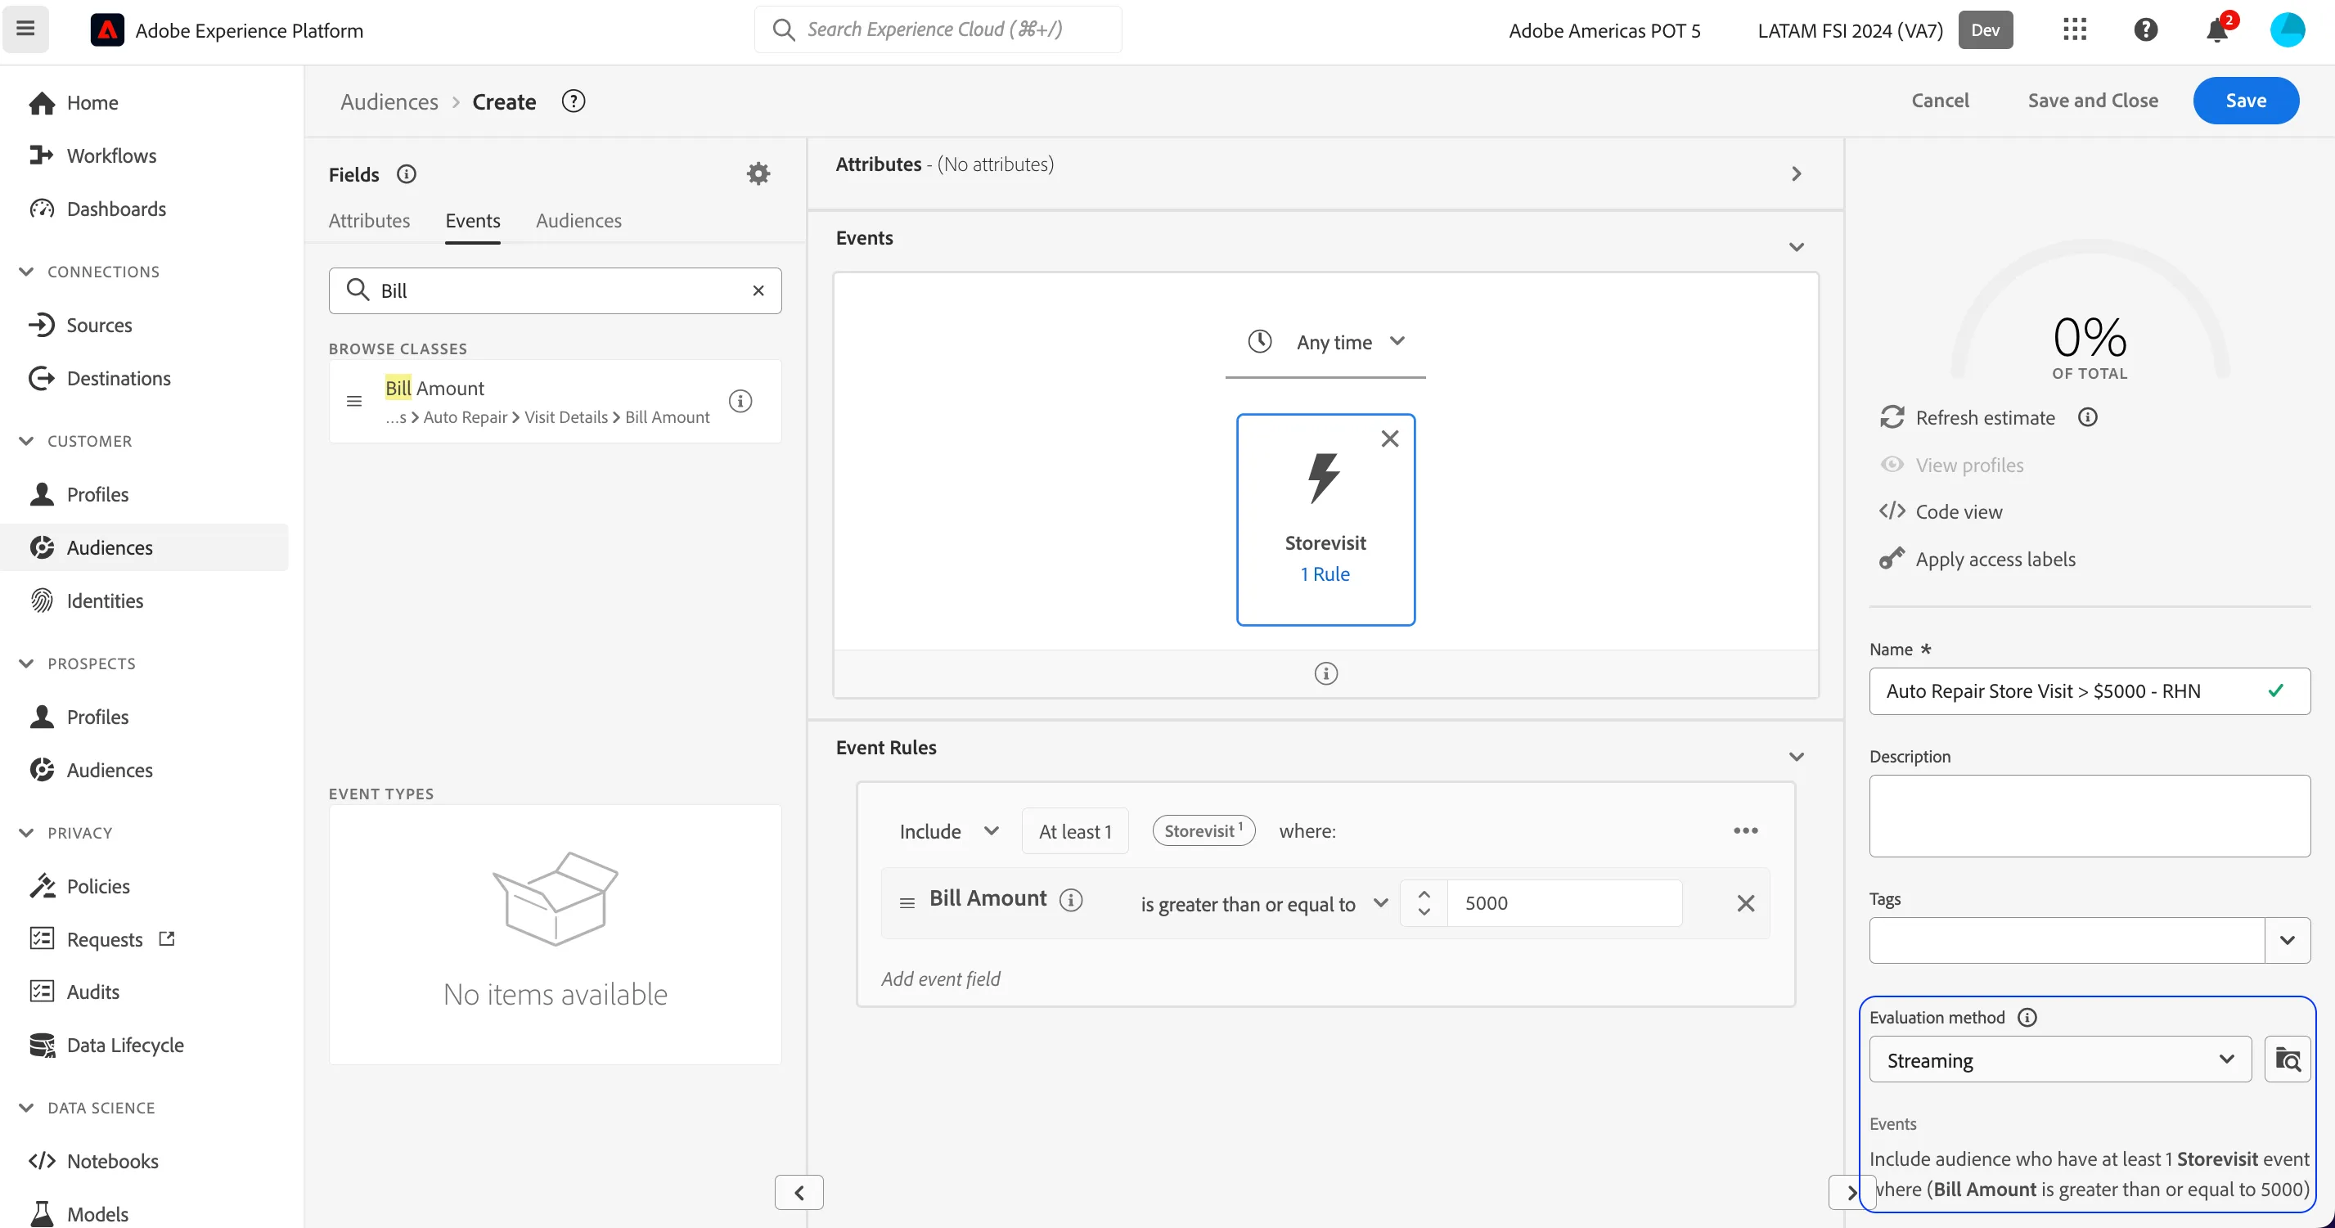Open the 'is greater than or equal to' dropdown
Viewport: 2335px width, 1228px height.
[x=1263, y=905]
